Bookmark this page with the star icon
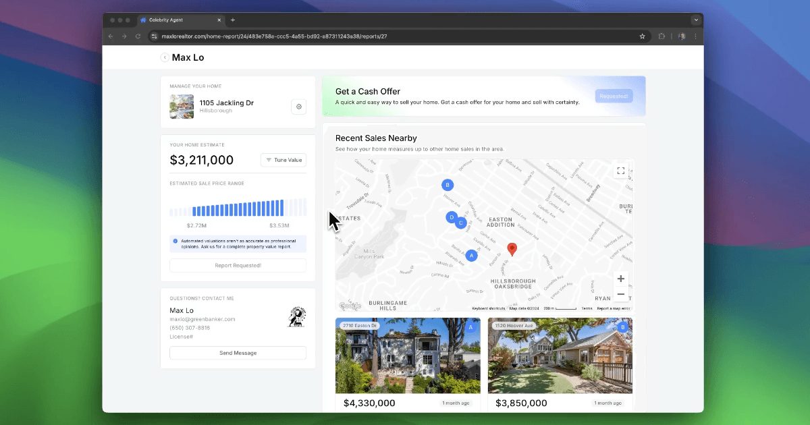Viewport: 810px width, 425px height. [x=642, y=36]
